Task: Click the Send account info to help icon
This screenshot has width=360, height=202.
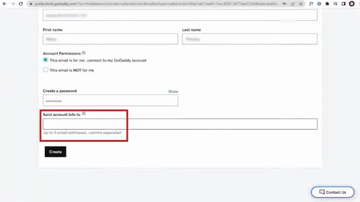Action: pos(84,114)
